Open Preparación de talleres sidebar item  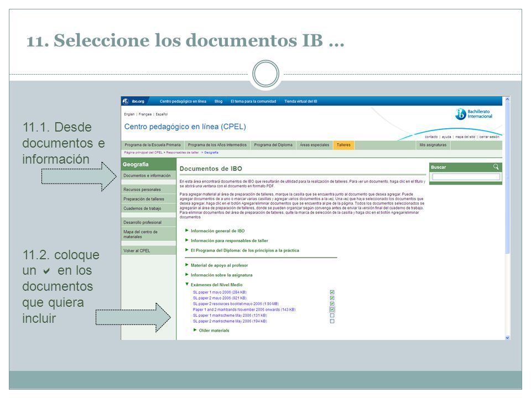149,199
